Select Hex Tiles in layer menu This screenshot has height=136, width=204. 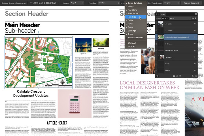(x=136, y=17)
